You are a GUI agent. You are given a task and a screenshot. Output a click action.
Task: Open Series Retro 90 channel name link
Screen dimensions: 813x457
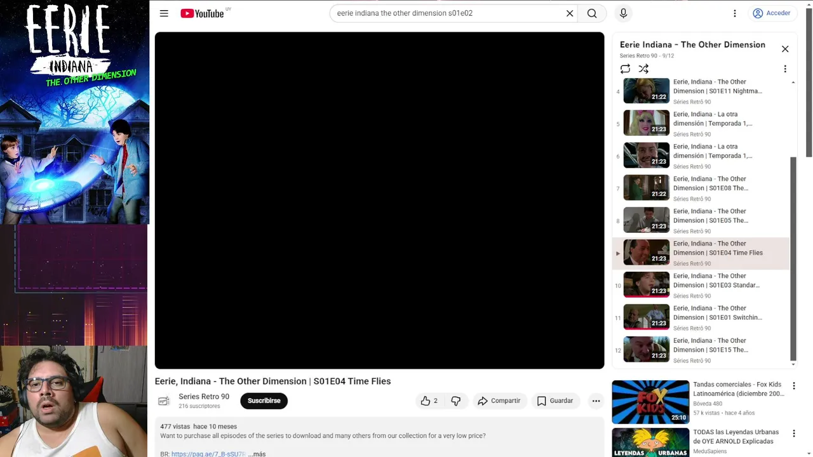(204, 397)
